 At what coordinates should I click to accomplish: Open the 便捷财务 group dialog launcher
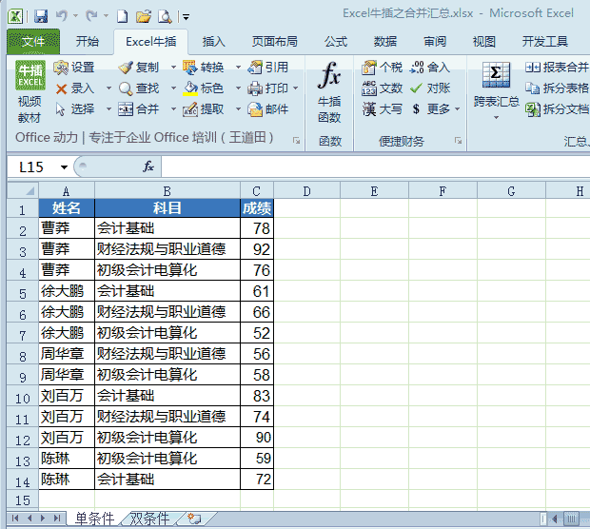click(458, 141)
